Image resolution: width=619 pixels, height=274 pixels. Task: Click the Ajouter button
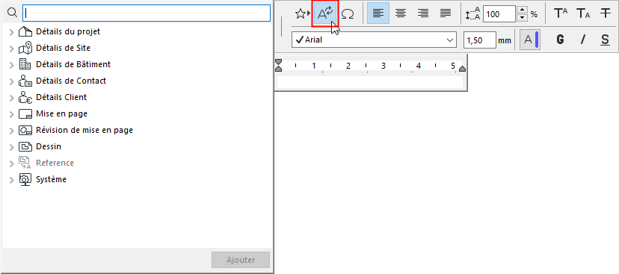tap(241, 261)
